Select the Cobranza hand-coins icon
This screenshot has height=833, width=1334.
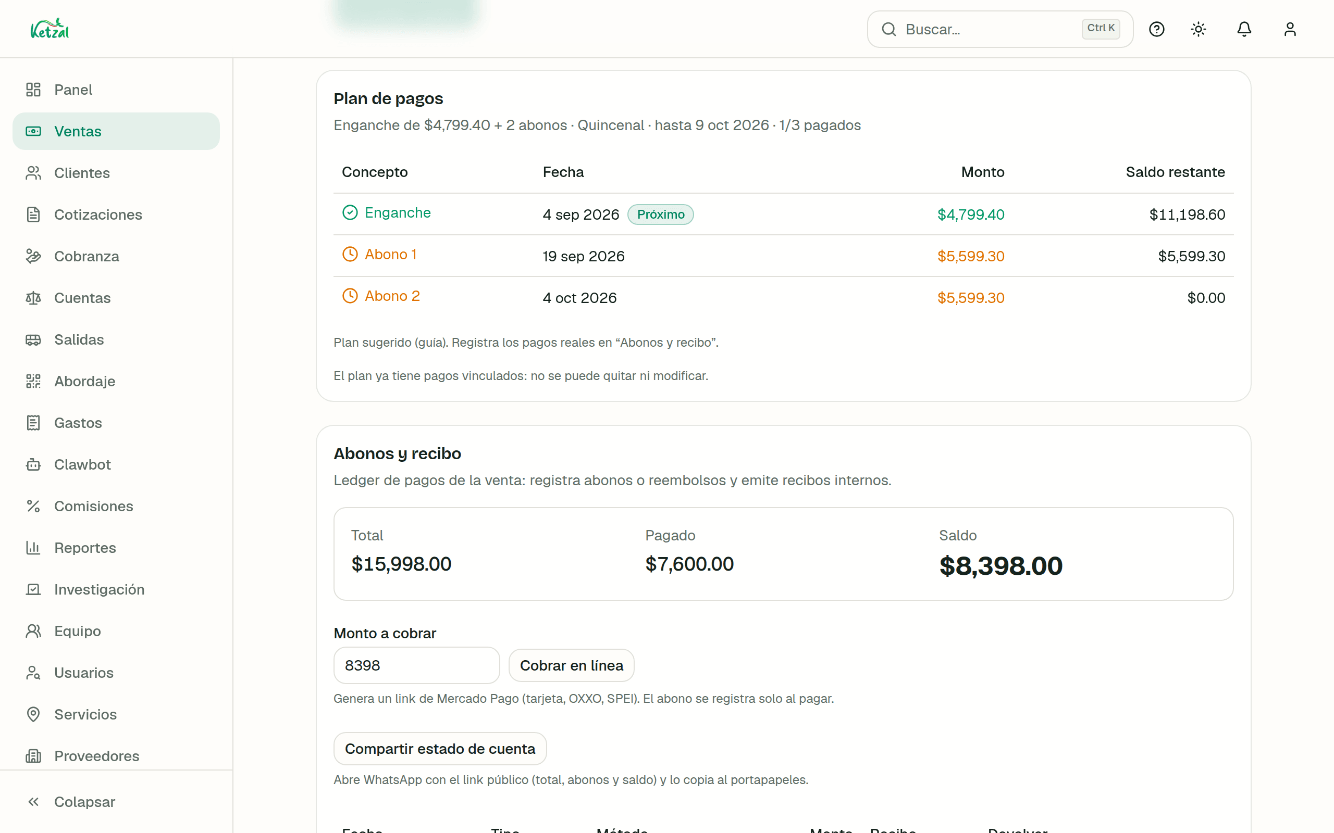(33, 256)
